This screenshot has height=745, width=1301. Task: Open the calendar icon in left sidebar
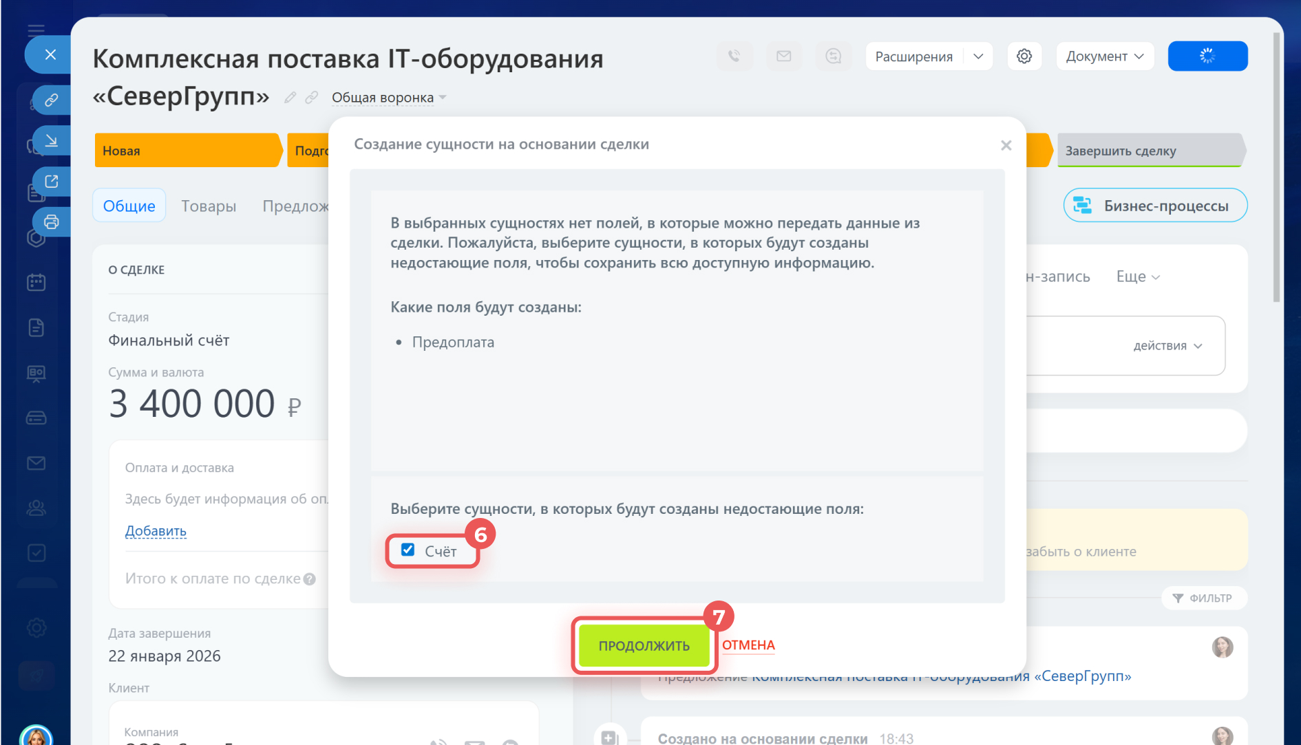36,283
